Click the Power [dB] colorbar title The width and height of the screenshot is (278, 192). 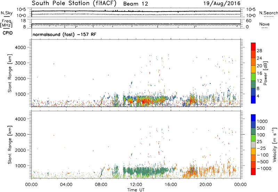[265, 73]
